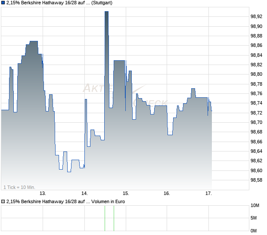This screenshot has height=235, width=267.
Task: Click the 98,90 price axis label
Action: point(256,26)
